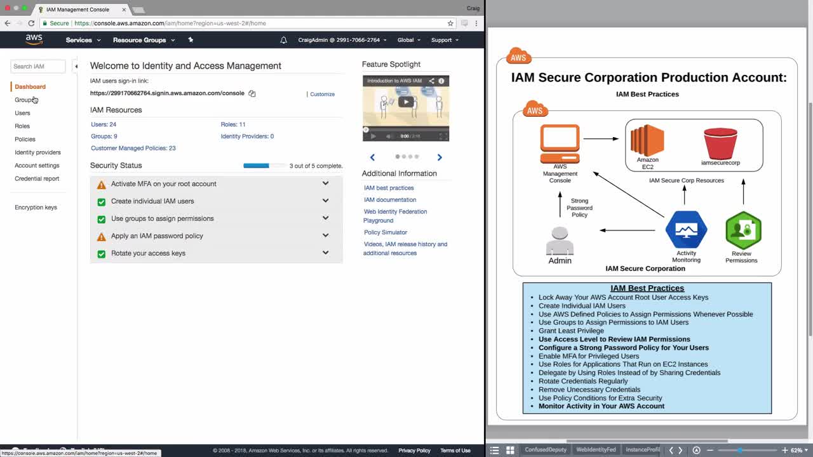Viewport: 813px width, 457px height.
Task: Play the Introduction to AWS IAM video
Action: (406, 102)
